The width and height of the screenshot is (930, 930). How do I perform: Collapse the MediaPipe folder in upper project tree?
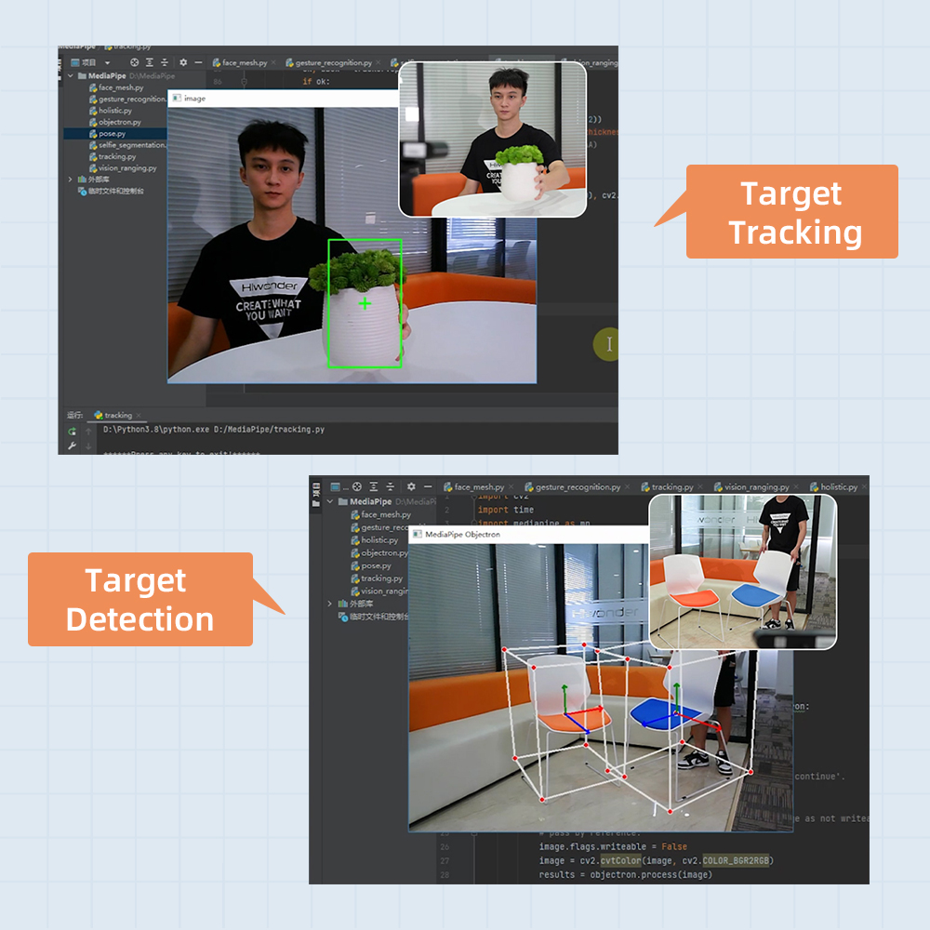pyautogui.click(x=71, y=75)
